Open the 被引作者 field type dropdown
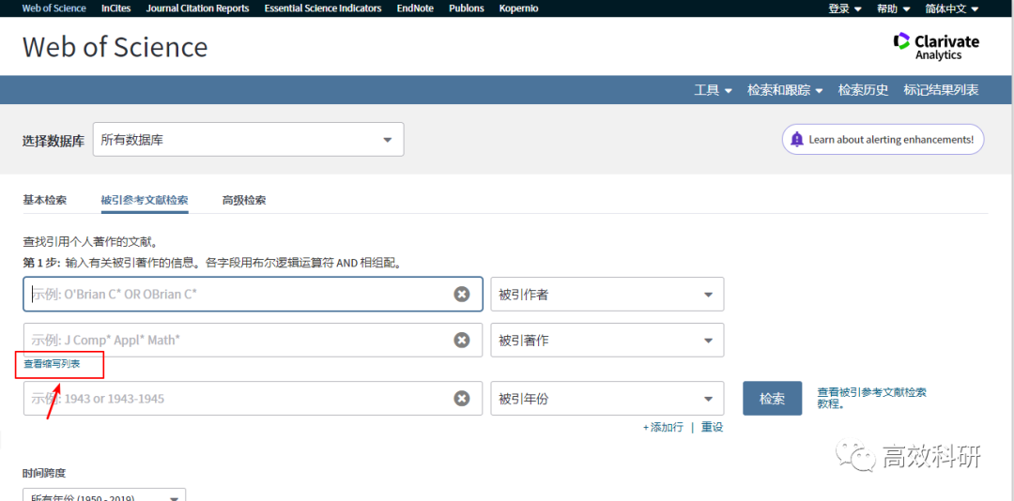 click(607, 295)
